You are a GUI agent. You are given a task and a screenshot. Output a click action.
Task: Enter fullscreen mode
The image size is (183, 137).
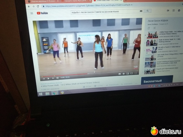pos(135,73)
